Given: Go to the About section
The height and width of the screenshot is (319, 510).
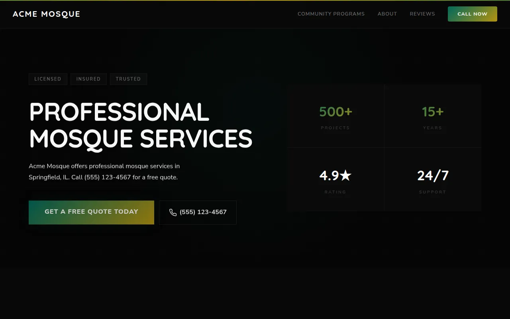Looking at the screenshot, I should [387, 14].
